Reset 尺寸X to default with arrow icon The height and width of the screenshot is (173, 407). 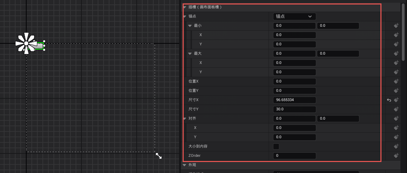[x=389, y=100]
